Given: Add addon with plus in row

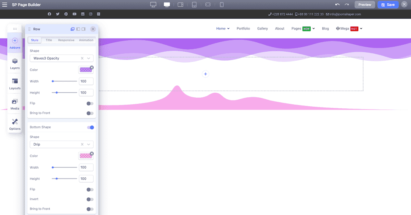Looking at the screenshot, I should 205,74.
